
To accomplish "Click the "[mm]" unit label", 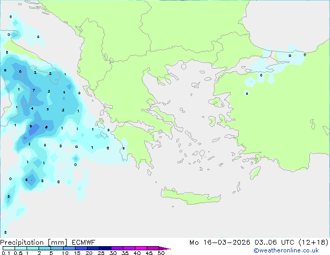I will tap(57, 243).
